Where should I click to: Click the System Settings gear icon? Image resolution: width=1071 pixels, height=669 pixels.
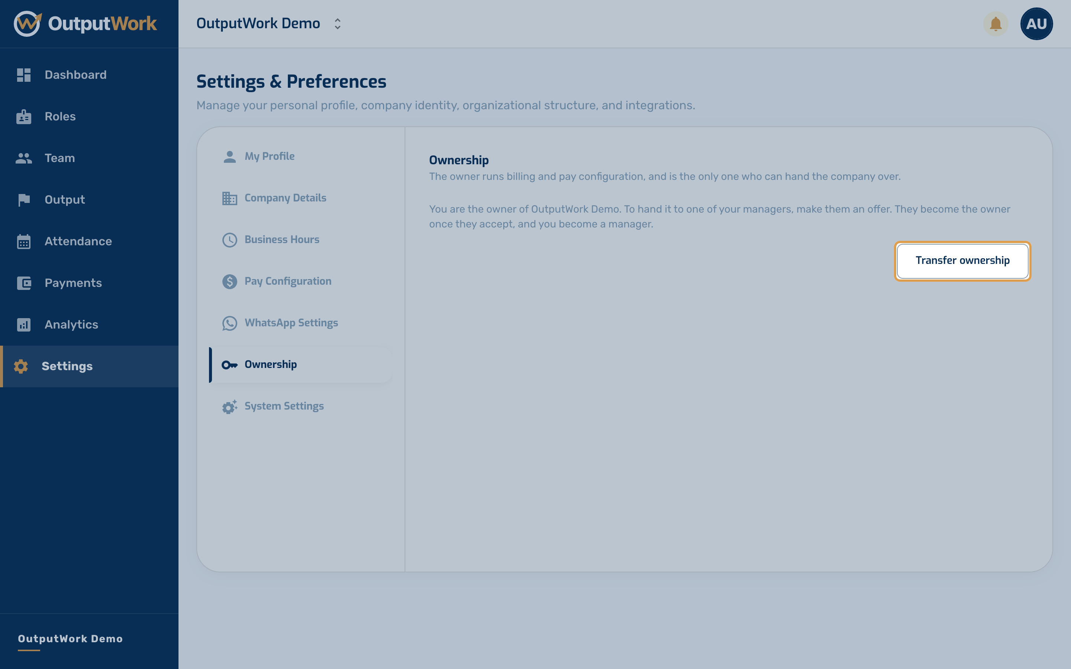pos(230,407)
